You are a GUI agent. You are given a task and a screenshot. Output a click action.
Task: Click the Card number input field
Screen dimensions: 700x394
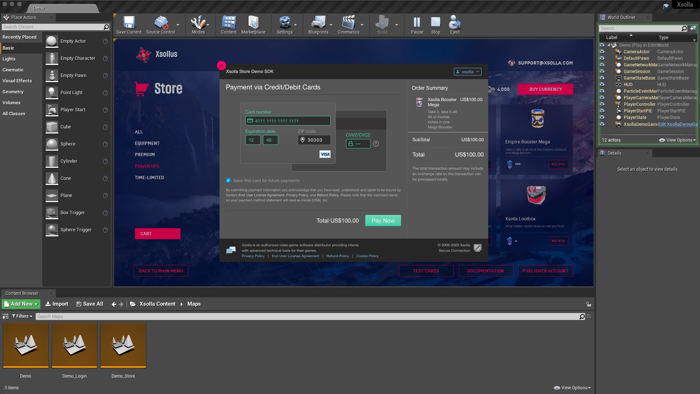click(288, 121)
